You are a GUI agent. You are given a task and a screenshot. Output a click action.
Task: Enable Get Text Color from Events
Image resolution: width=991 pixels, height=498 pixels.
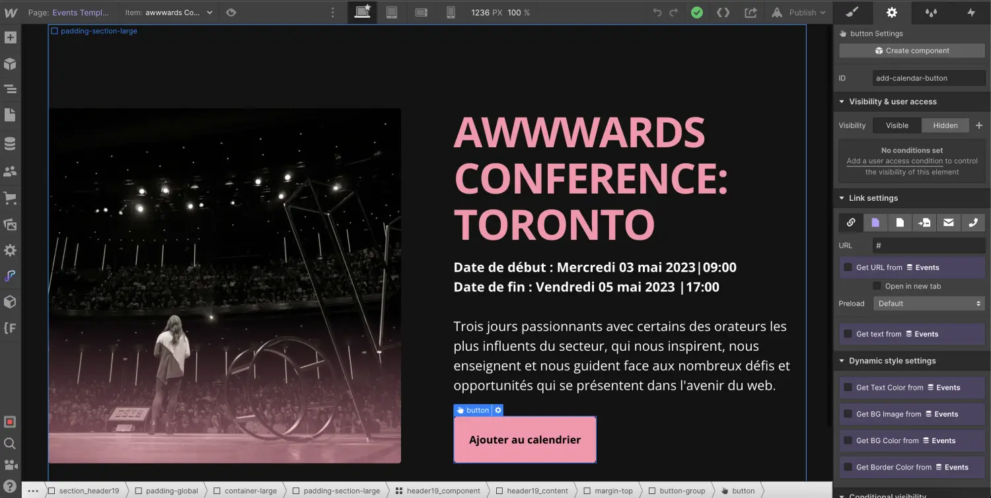(x=848, y=388)
